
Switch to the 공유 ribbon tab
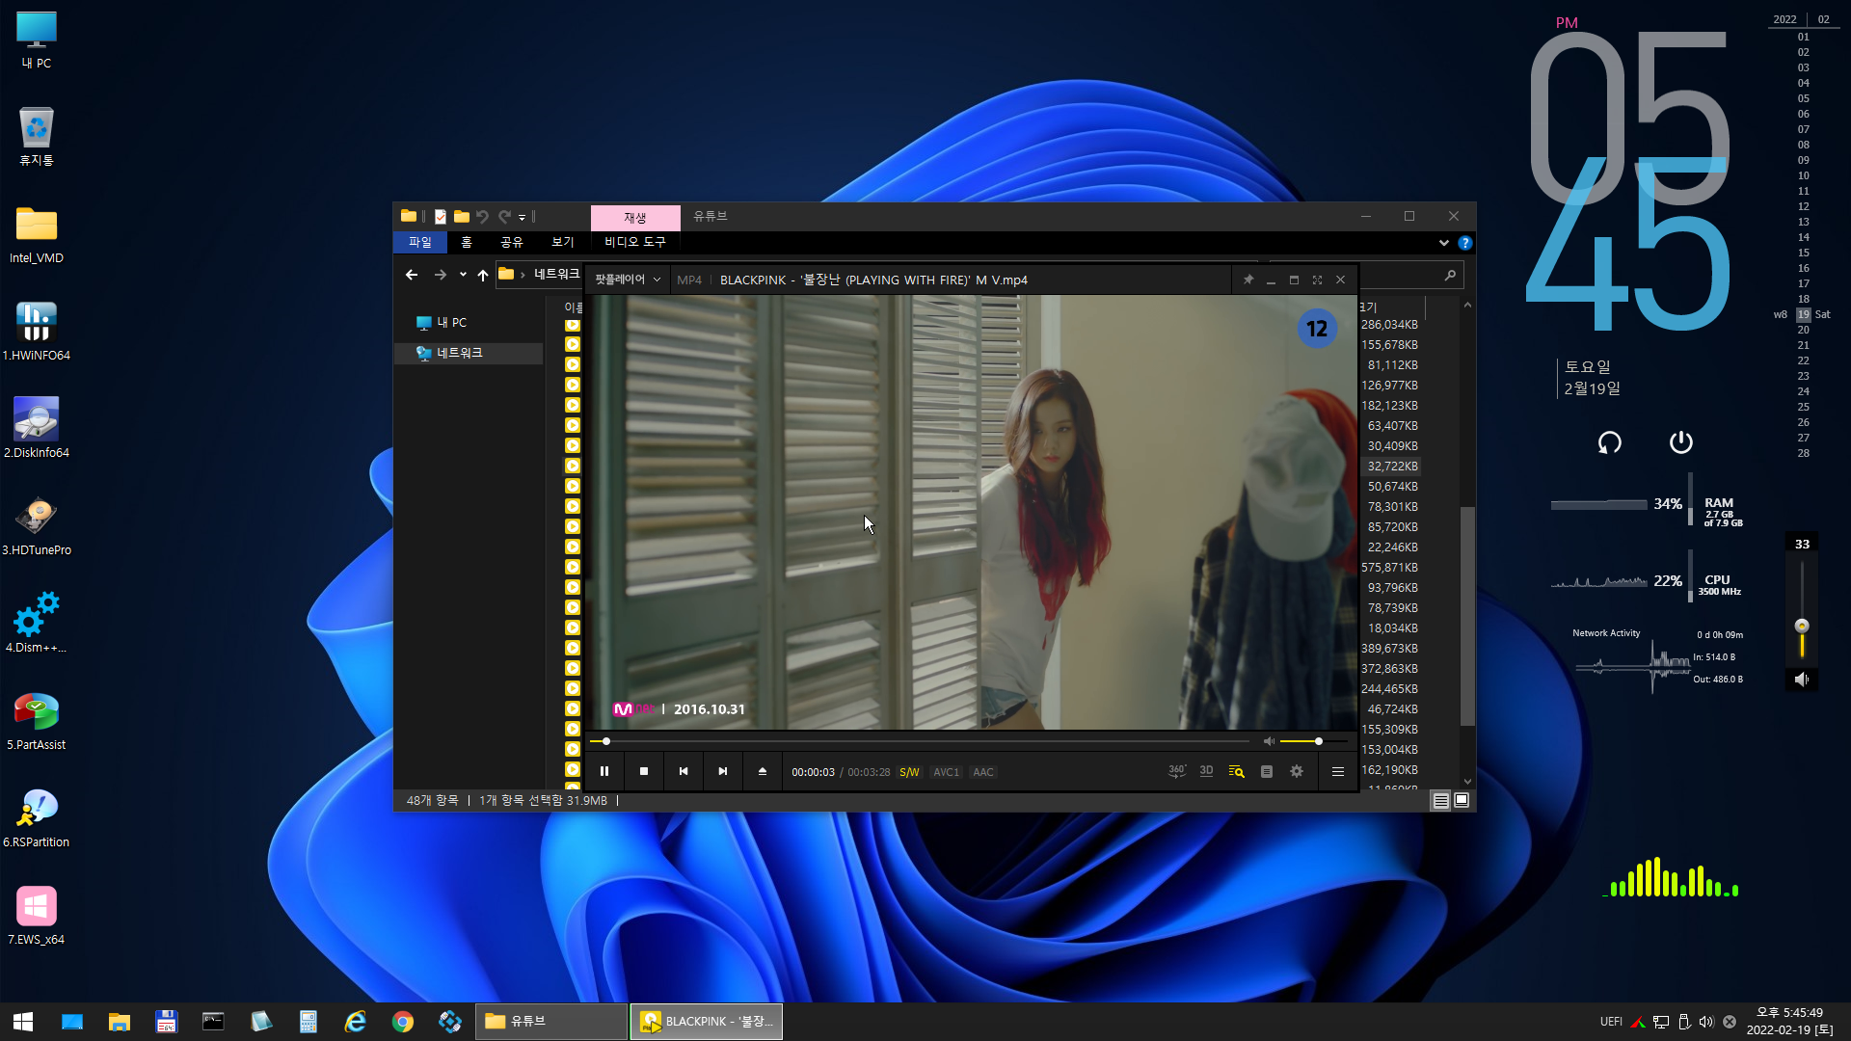point(512,242)
